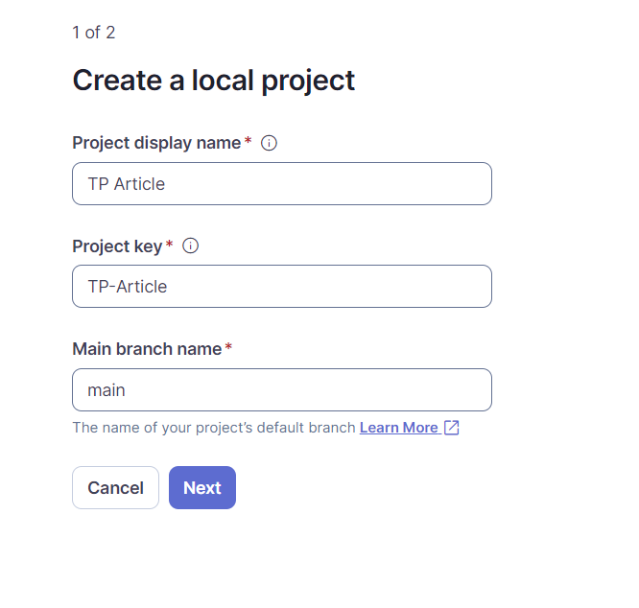
Task: Select the Main branch name field
Action: (x=282, y=390)
